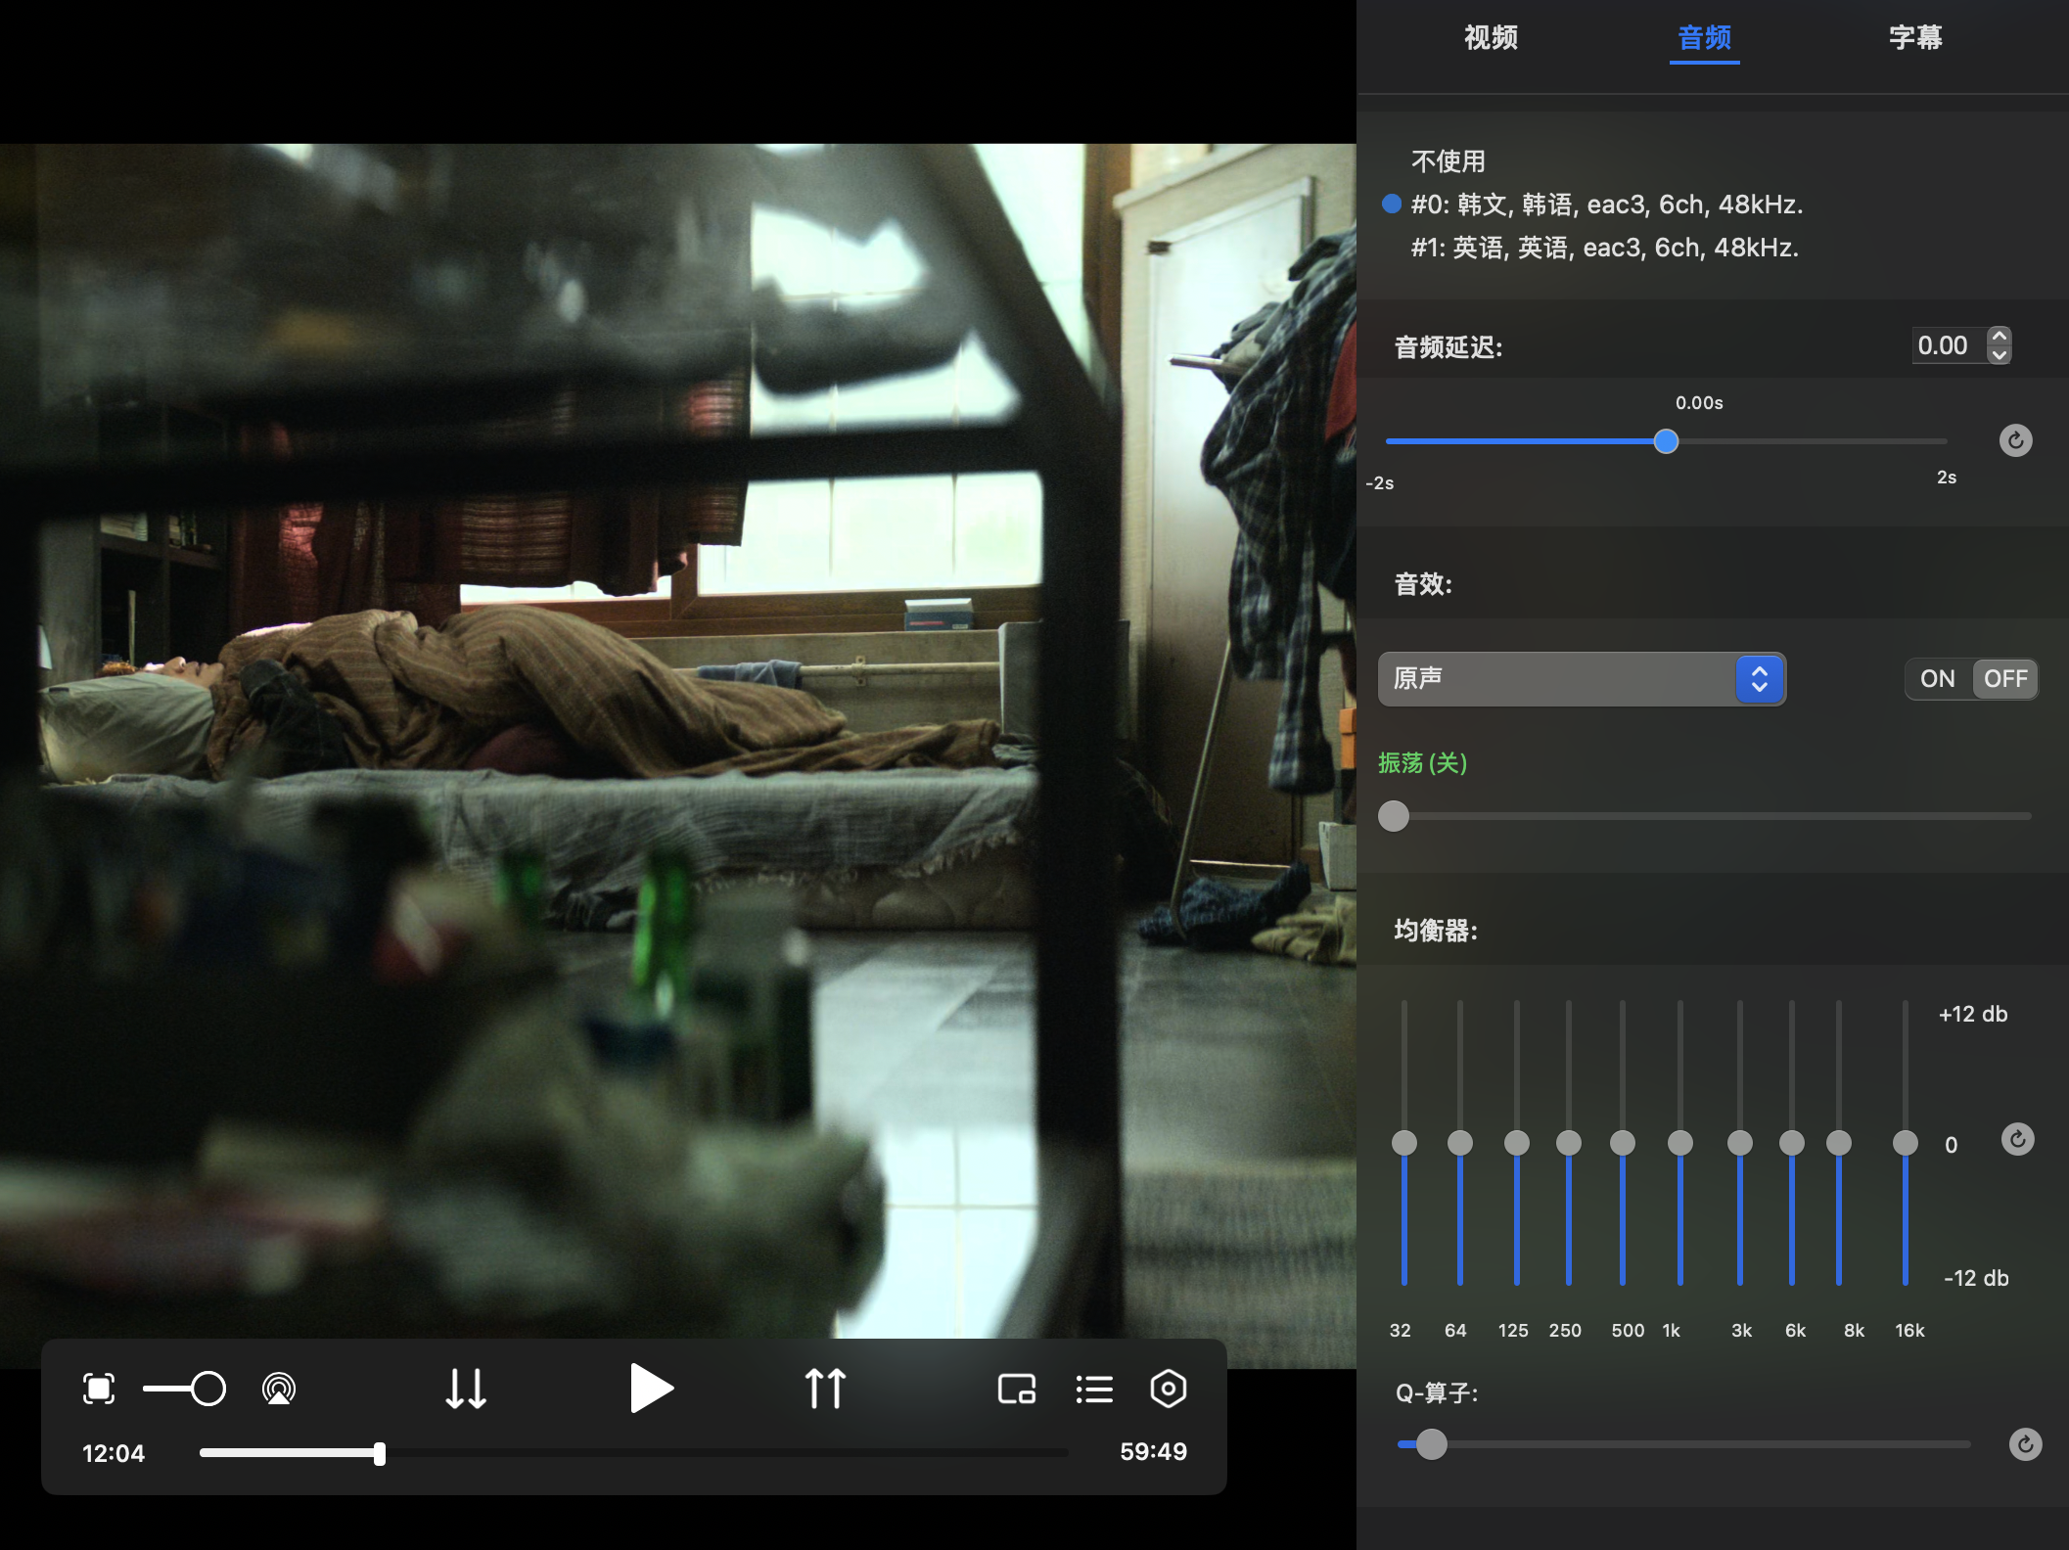Click the 1k equalizer band slider
The width and height of the screenshot is (2069, 1550).
(x=1679, y=1143)
